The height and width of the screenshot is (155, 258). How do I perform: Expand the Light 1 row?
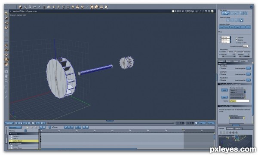pyautogui.click(x=12, y=139)
